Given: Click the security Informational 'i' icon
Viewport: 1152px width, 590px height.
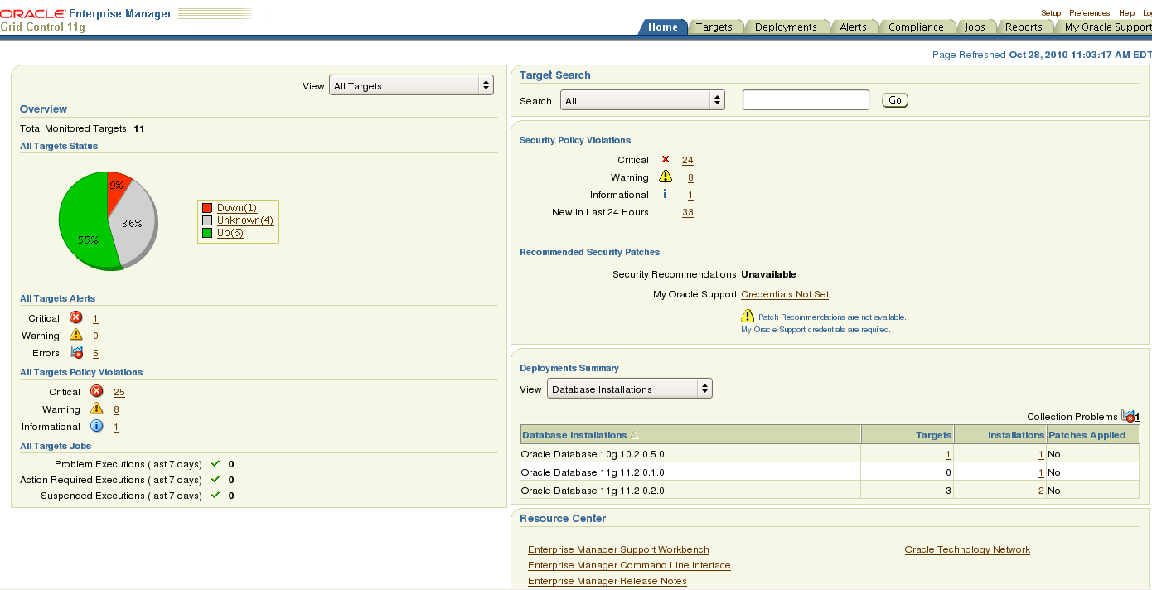Looking at the screenshot, I should point(665,194).
